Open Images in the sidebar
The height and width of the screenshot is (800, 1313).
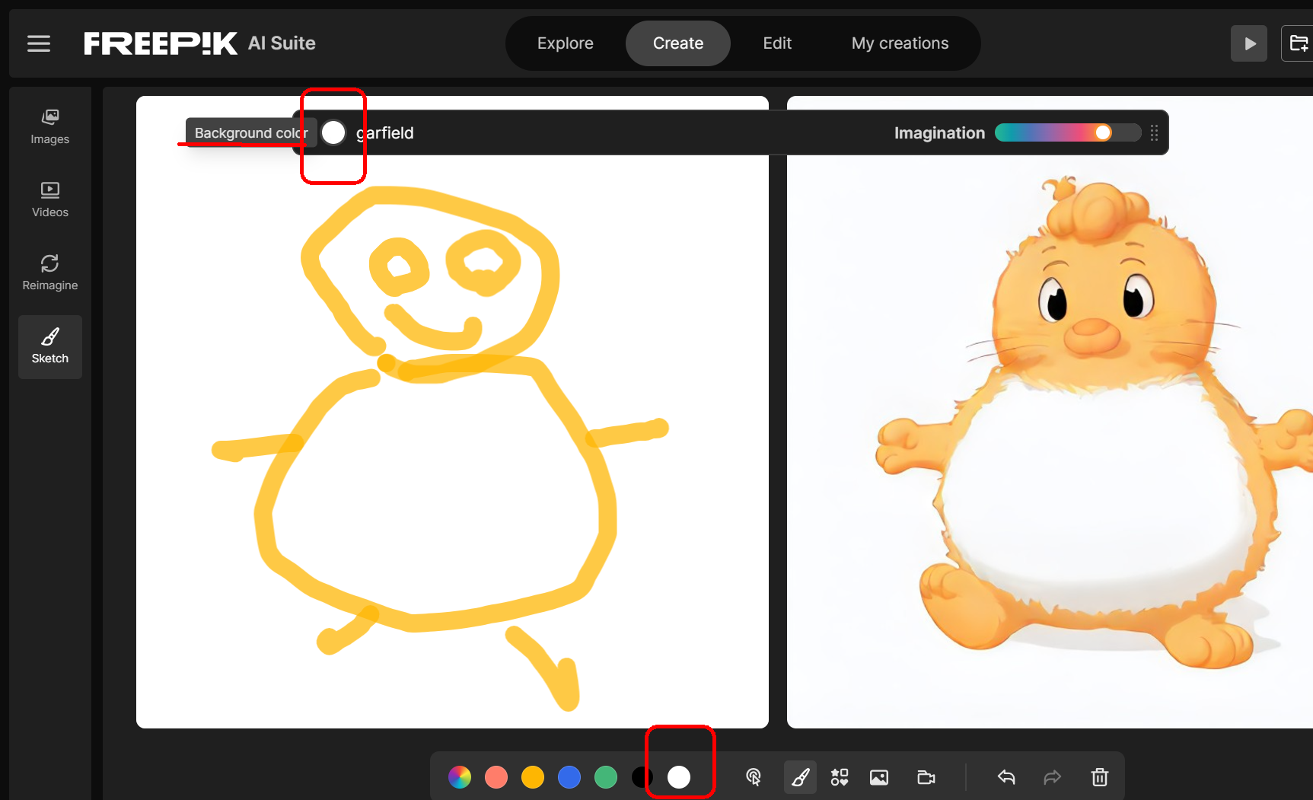(50, 127)
